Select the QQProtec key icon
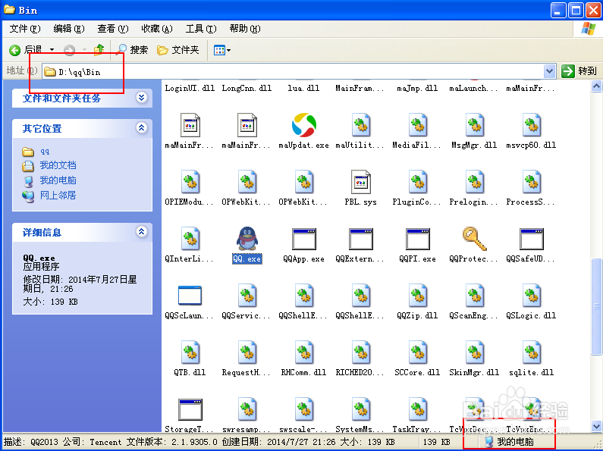Screen dimensions: 603x451 [475, 239]
